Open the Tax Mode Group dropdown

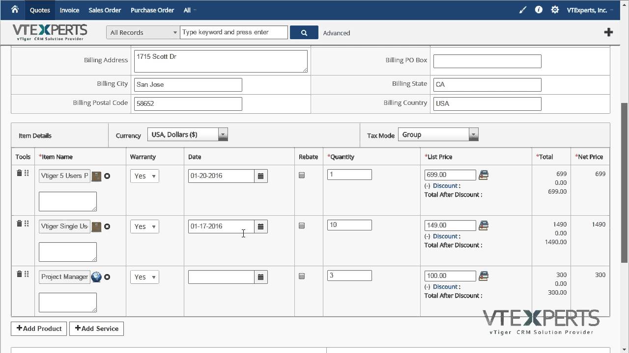pos(438,134)
